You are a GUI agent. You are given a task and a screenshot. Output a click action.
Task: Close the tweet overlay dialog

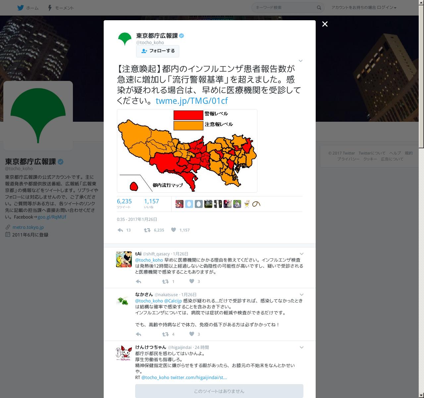point(325,24)
